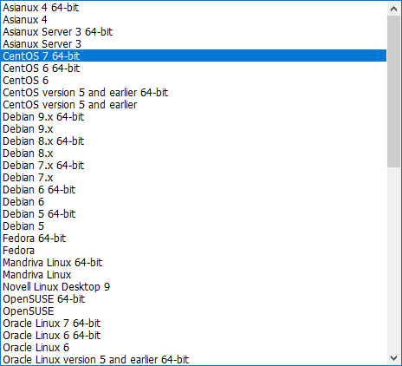Click the scrollbar up arrow
Viewport: 402px width, 366px height.
393,9
